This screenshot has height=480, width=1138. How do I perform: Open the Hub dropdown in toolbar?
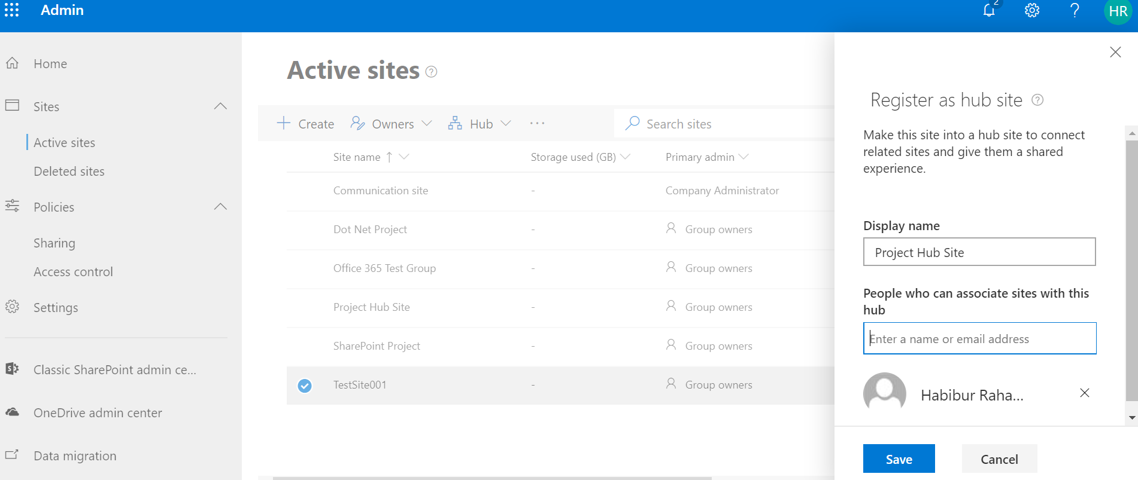tap(480, 124)
